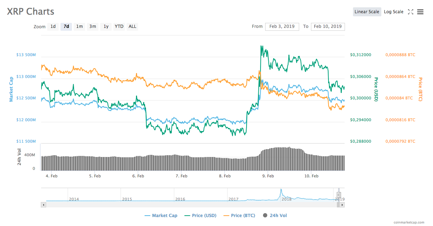433x226 pixels.
Task: Open the From date picker field
Action: 282,26
